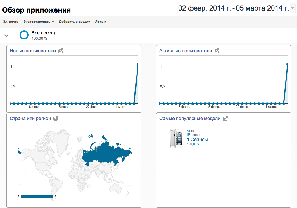Image resolution: width=297 pixels, height=208 pixels.
Task: Click icon next to Самые популярные модели
Action: 225,119
